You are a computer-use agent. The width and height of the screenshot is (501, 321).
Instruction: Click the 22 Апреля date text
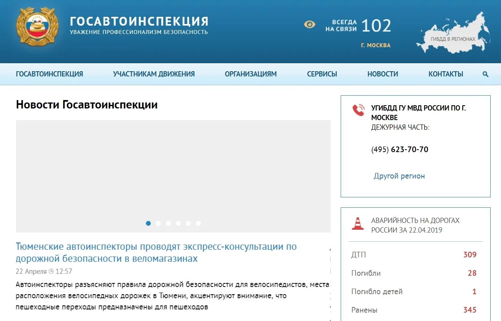[x=31, y=271]
